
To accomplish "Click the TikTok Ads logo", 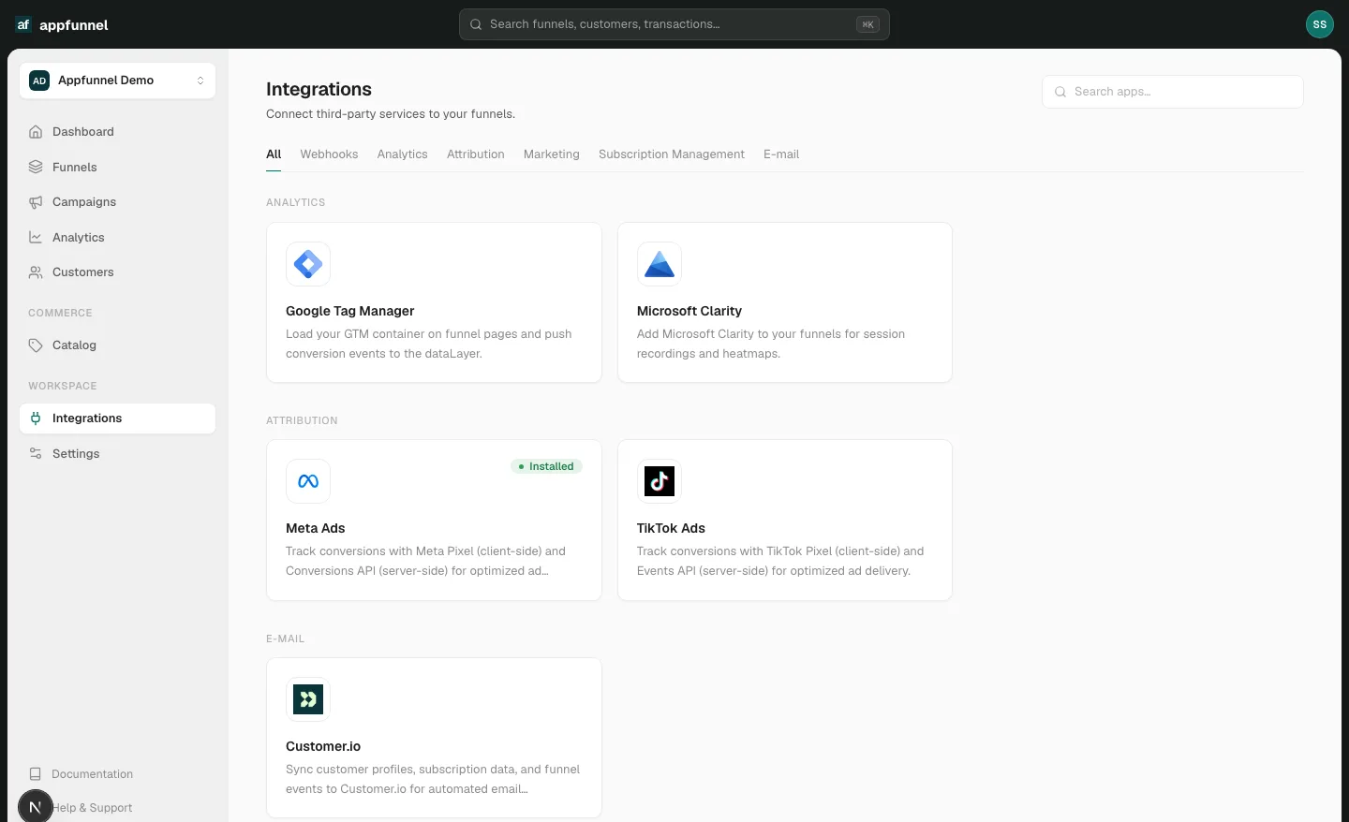I will (x=660, y=481).
